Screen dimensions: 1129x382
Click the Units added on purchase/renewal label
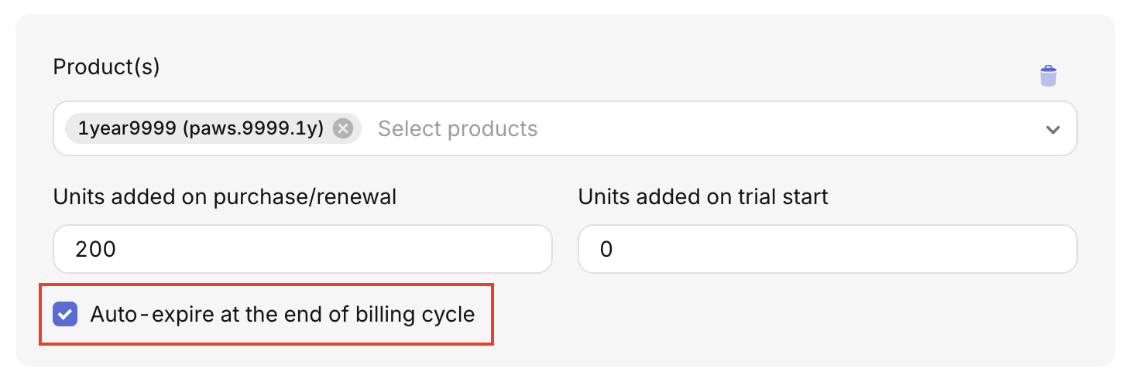[225, 197]
